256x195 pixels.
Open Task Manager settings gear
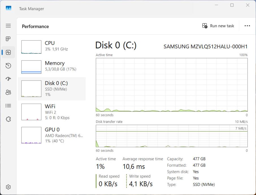[x=8, y=187]
